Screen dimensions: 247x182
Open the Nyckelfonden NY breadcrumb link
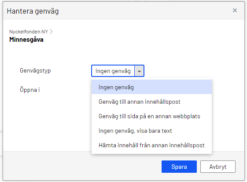(x=29, y=32)
